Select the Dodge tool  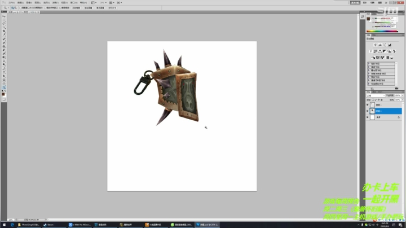click(x=4, y=65)
